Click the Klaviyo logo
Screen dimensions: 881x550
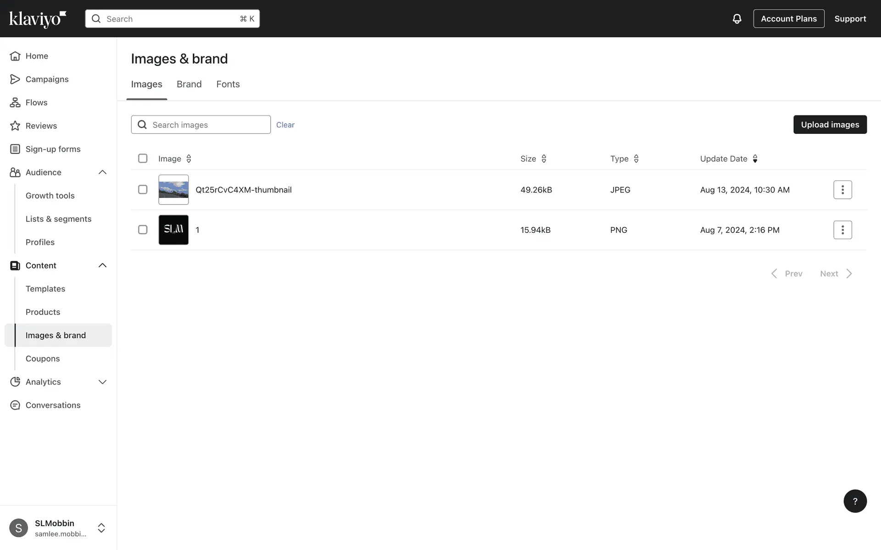click(38, 19)
